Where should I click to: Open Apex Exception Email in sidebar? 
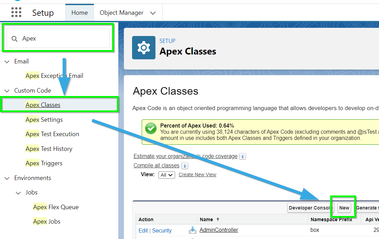coord(54,76)
